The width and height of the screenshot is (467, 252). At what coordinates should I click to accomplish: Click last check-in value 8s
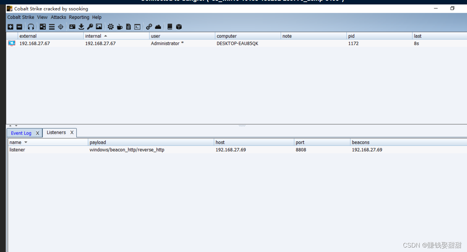pos(416,43)
